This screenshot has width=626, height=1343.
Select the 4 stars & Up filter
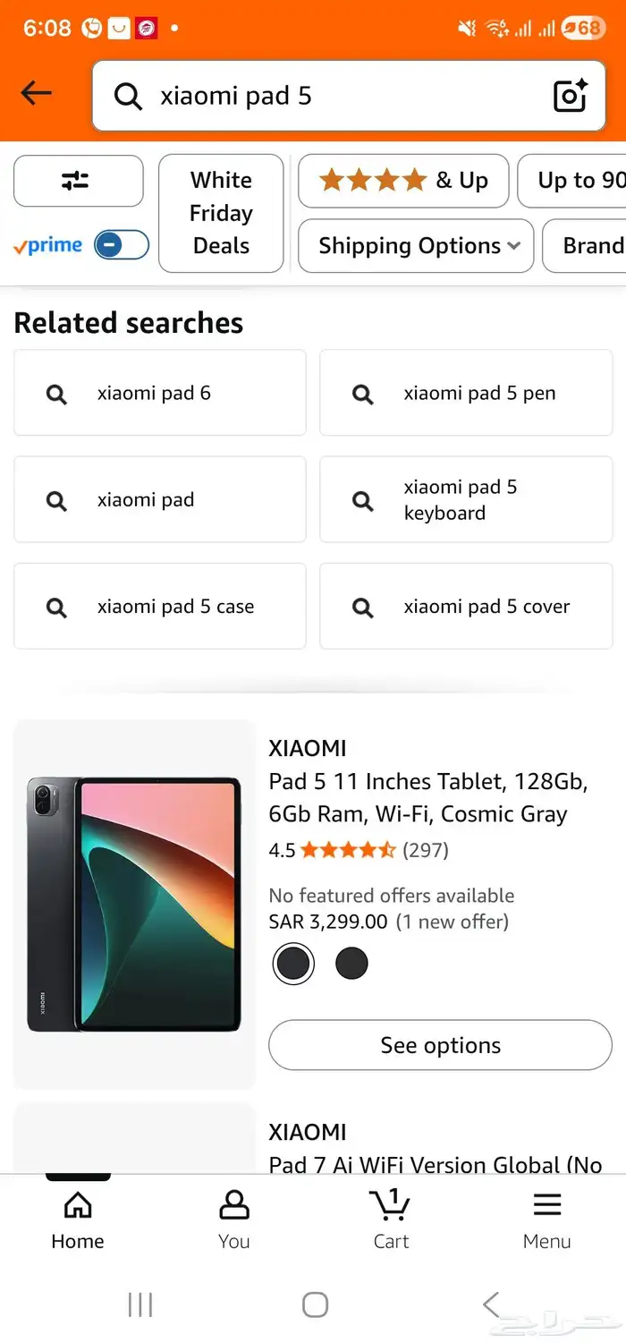(x=403, y=181)
